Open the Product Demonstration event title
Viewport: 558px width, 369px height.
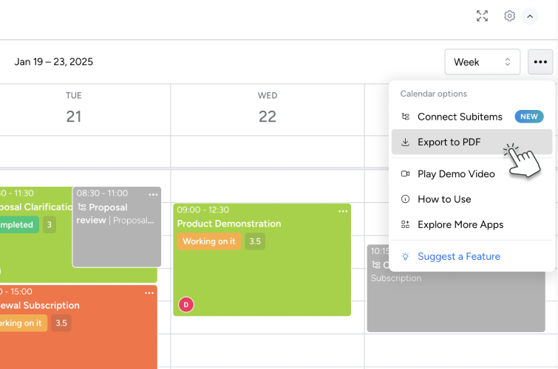pos(229,224)
